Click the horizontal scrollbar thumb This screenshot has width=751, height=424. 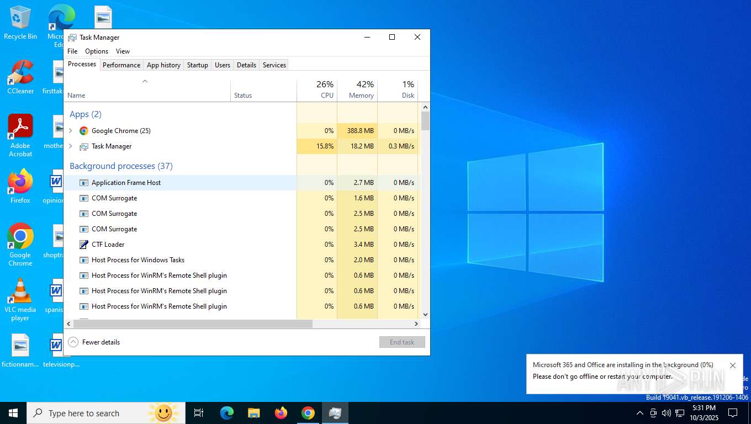point(193,324)
